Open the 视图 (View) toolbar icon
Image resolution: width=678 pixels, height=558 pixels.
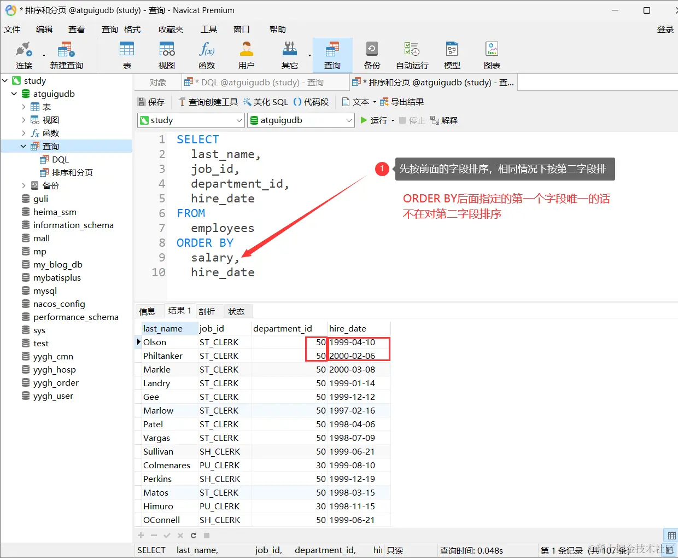point(167,56)
